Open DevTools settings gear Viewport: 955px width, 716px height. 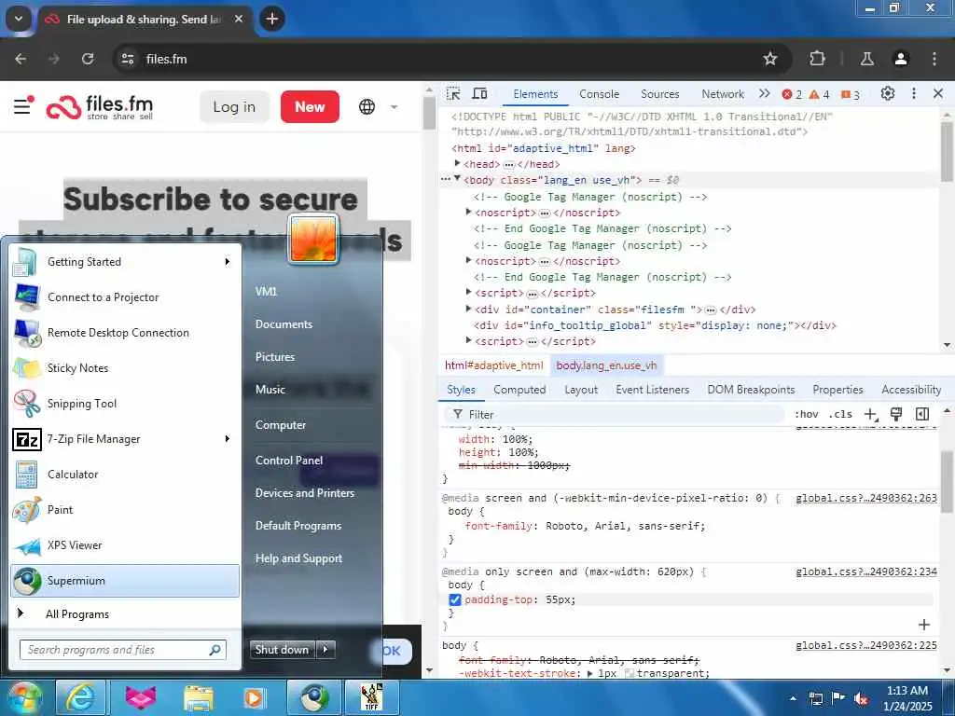888,94
